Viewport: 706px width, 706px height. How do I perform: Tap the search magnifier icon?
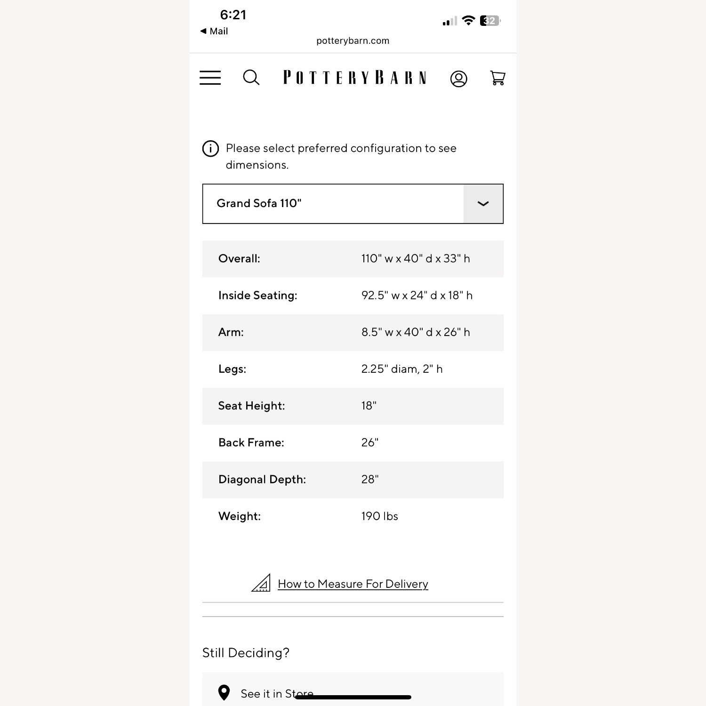tap(251, 78)
